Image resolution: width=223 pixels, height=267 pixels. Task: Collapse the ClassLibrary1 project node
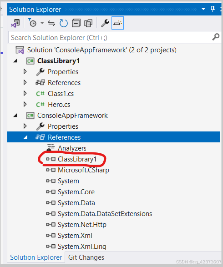click(x=15, y=61)
